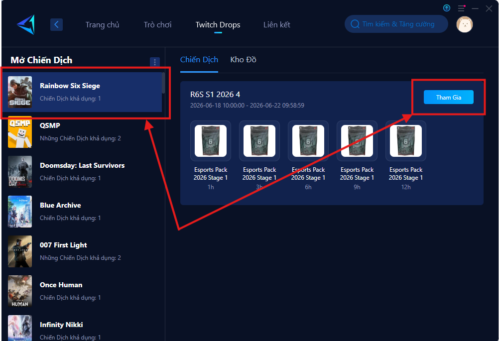Click 'Chiến Dịch khả dụng: 1' under Blue Archive

70,218
